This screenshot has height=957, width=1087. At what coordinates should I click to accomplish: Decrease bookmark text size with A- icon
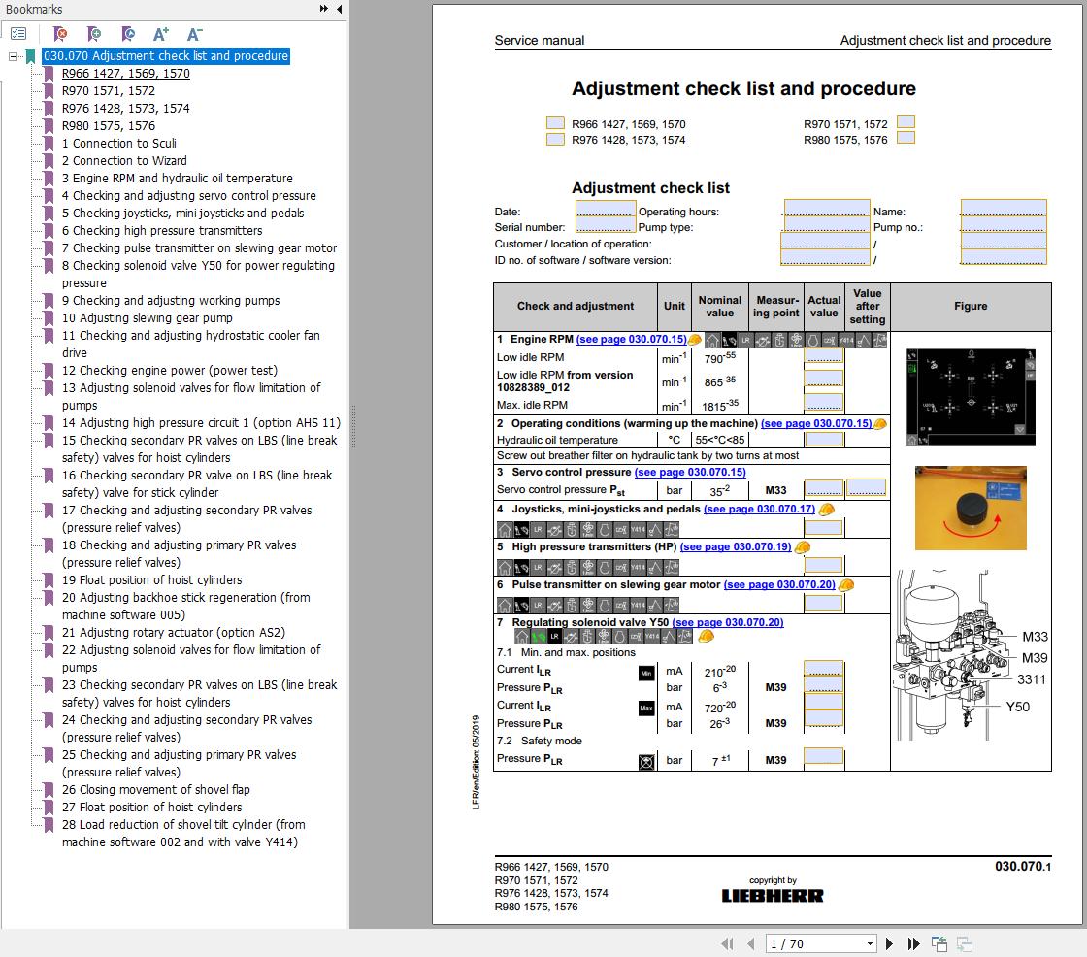tap(194, 33)
